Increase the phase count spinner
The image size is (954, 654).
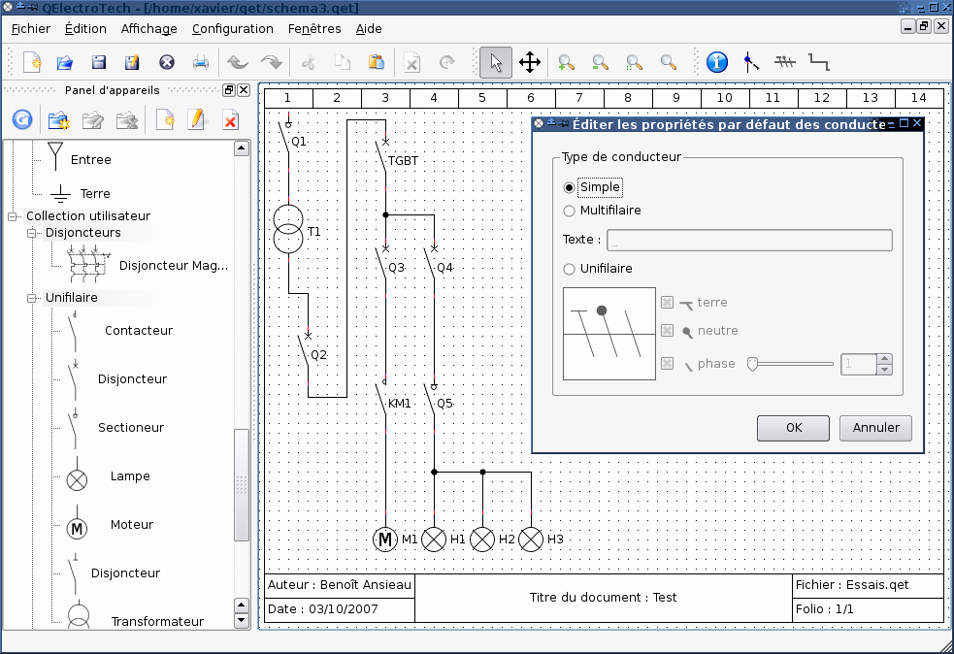tap(885, 359)
